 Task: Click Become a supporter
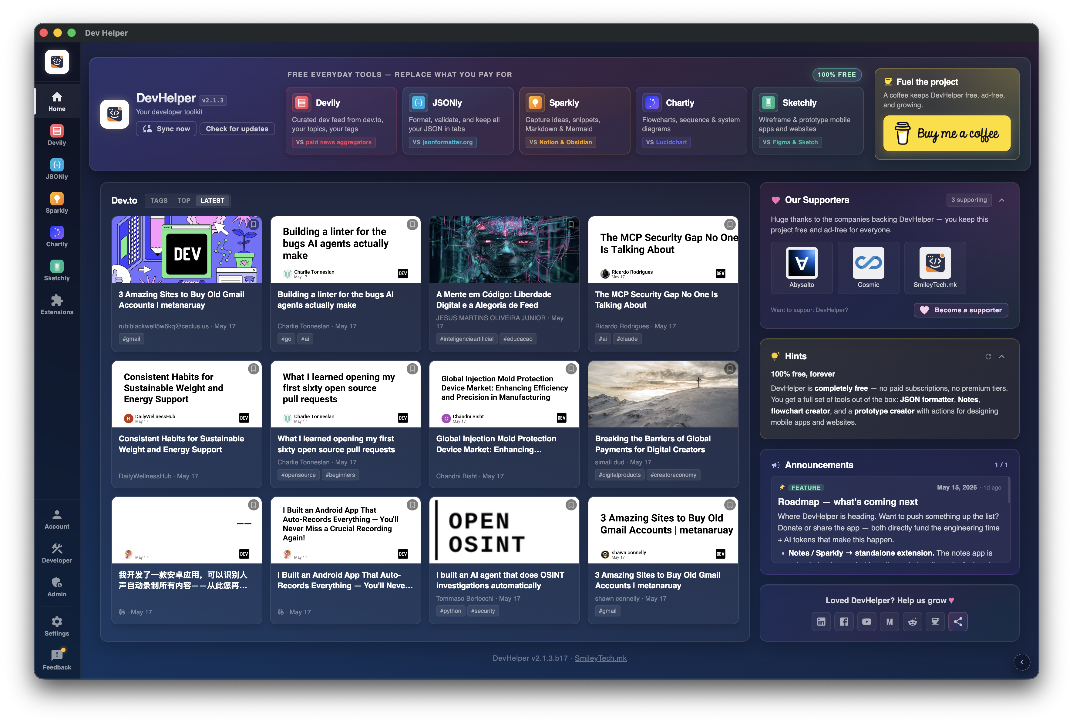point(960,310)
